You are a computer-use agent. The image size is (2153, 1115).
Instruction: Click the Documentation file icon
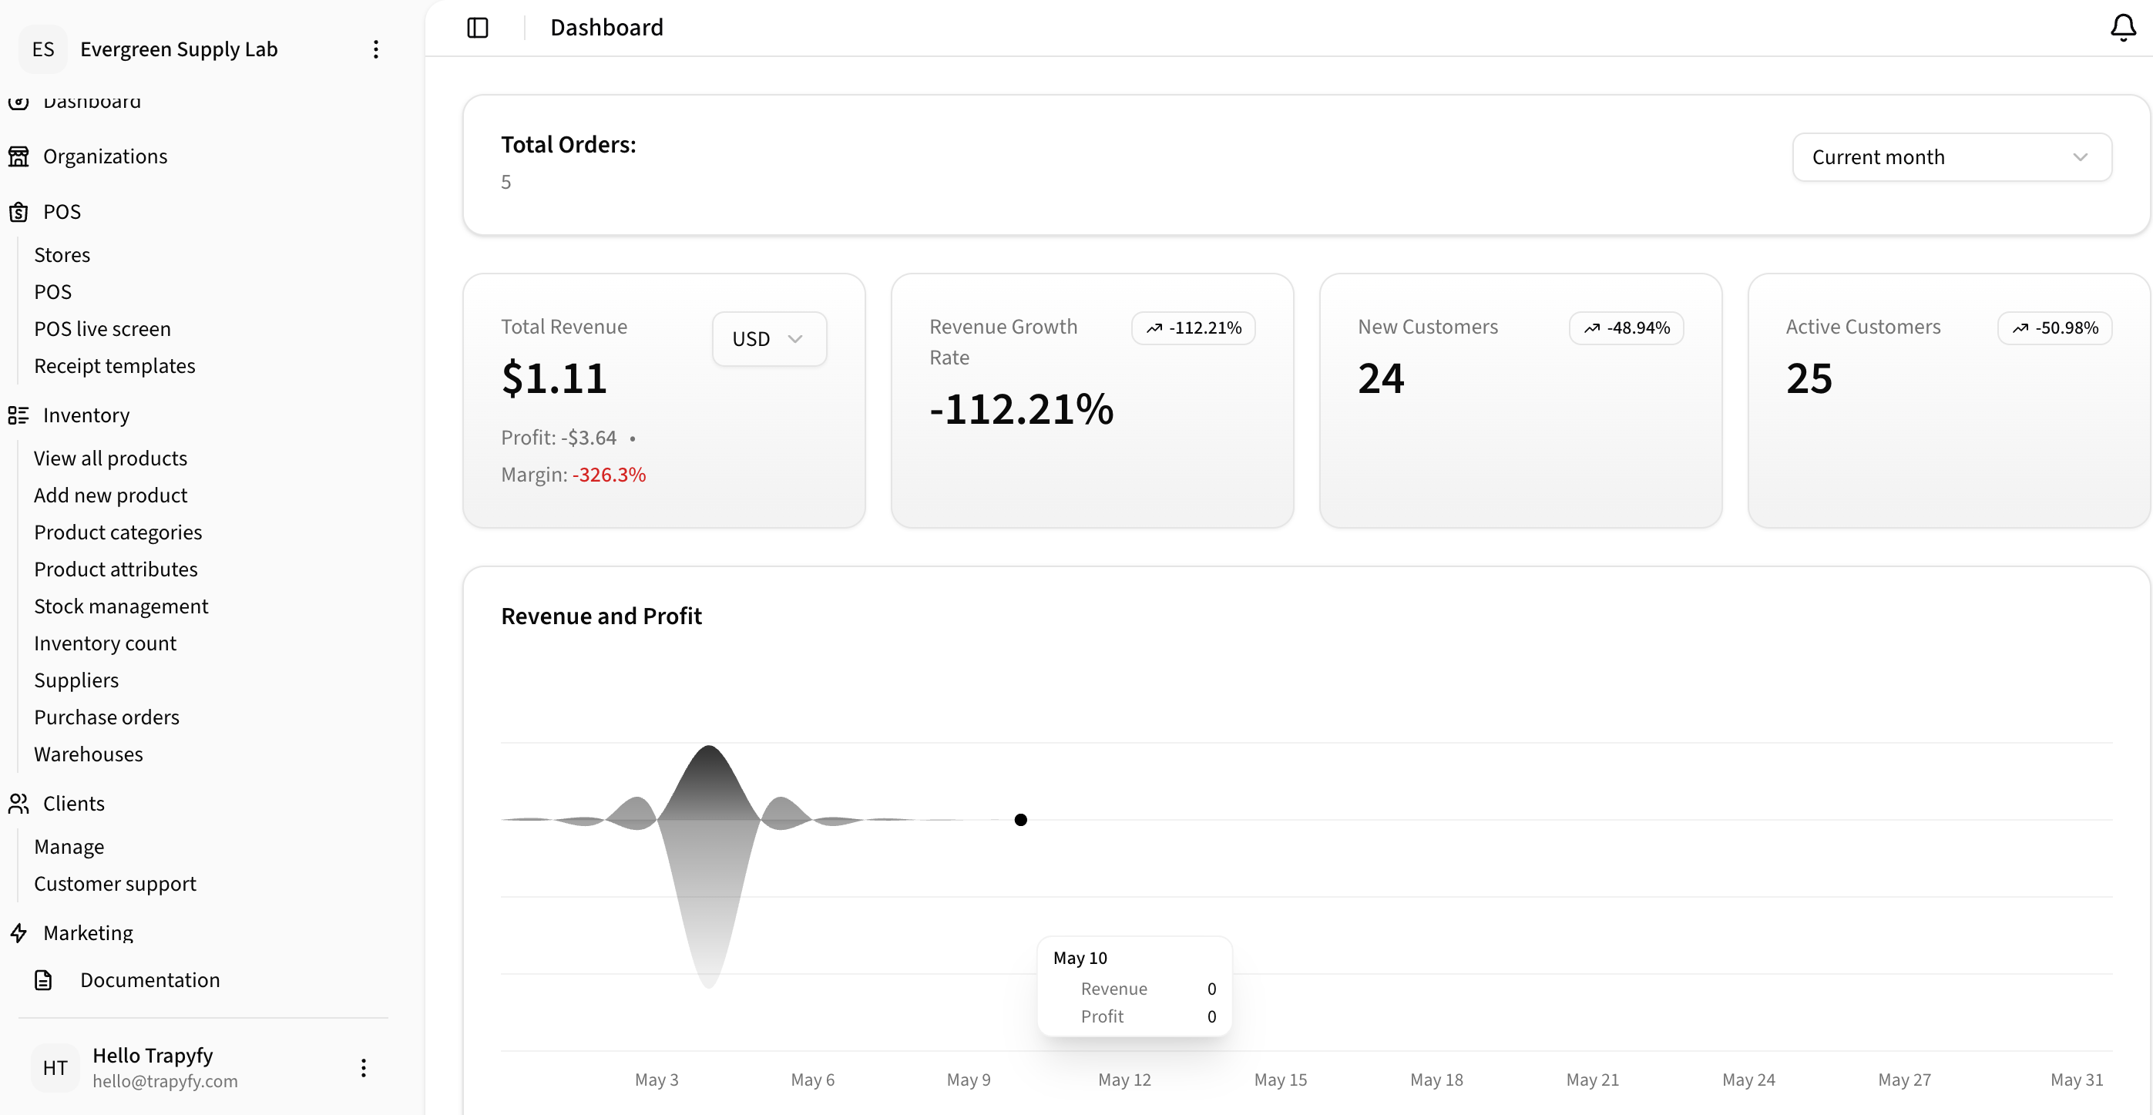[x=43, y=979]
